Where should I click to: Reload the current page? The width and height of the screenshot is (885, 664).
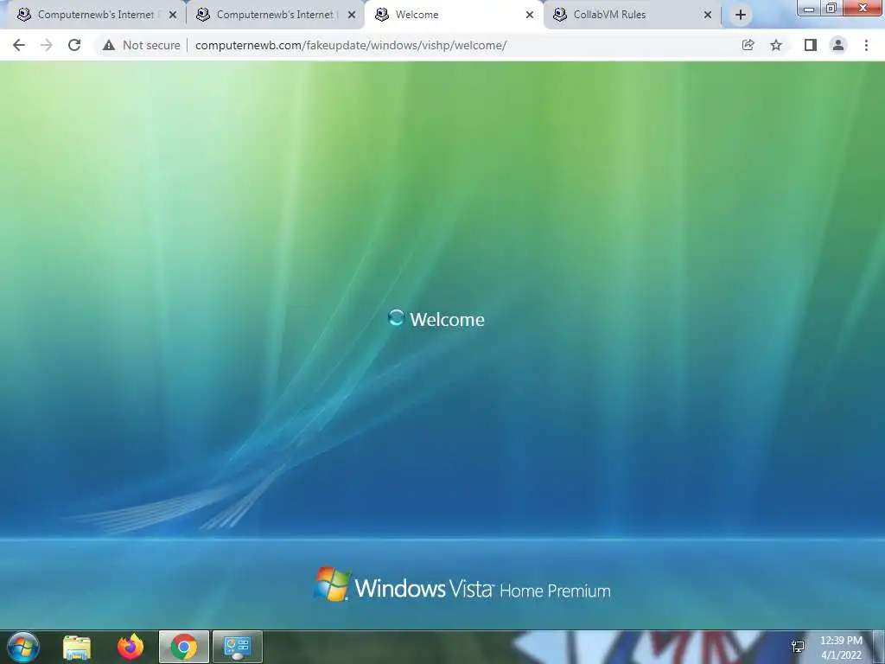(x=74, y=45)
